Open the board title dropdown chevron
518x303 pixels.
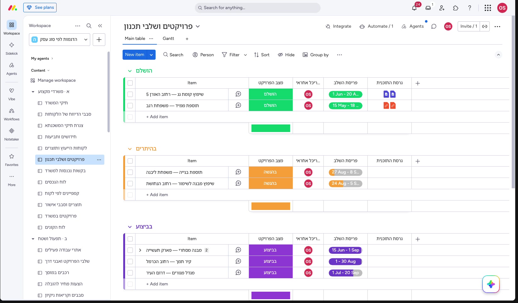198,26
